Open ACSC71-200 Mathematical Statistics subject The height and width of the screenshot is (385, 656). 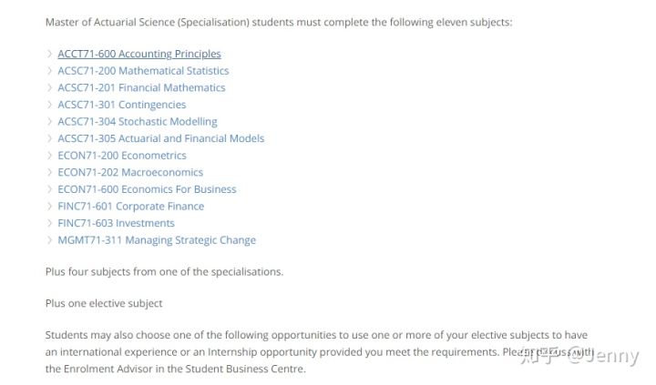(x=143, y=71)
